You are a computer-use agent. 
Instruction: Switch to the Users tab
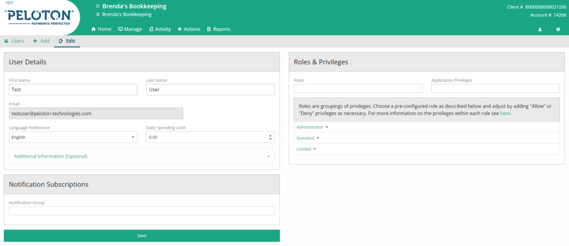click(x=14, y=41)
